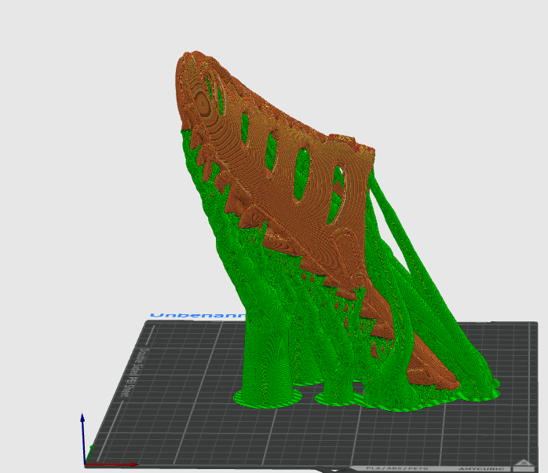Screen dimensions: 548x473
Task: Click the blue 'Unbenann' object name label
Action: pos(198,316)
